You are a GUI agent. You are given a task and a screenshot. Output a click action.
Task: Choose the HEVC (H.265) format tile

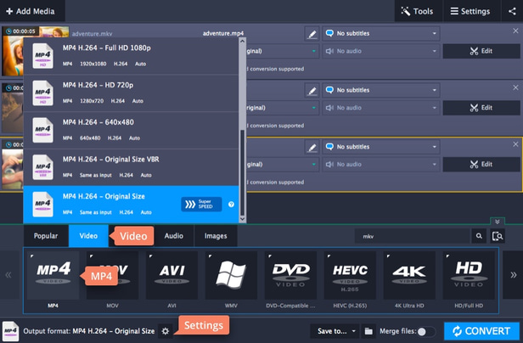pyautogui.click(x=350, y=276)
